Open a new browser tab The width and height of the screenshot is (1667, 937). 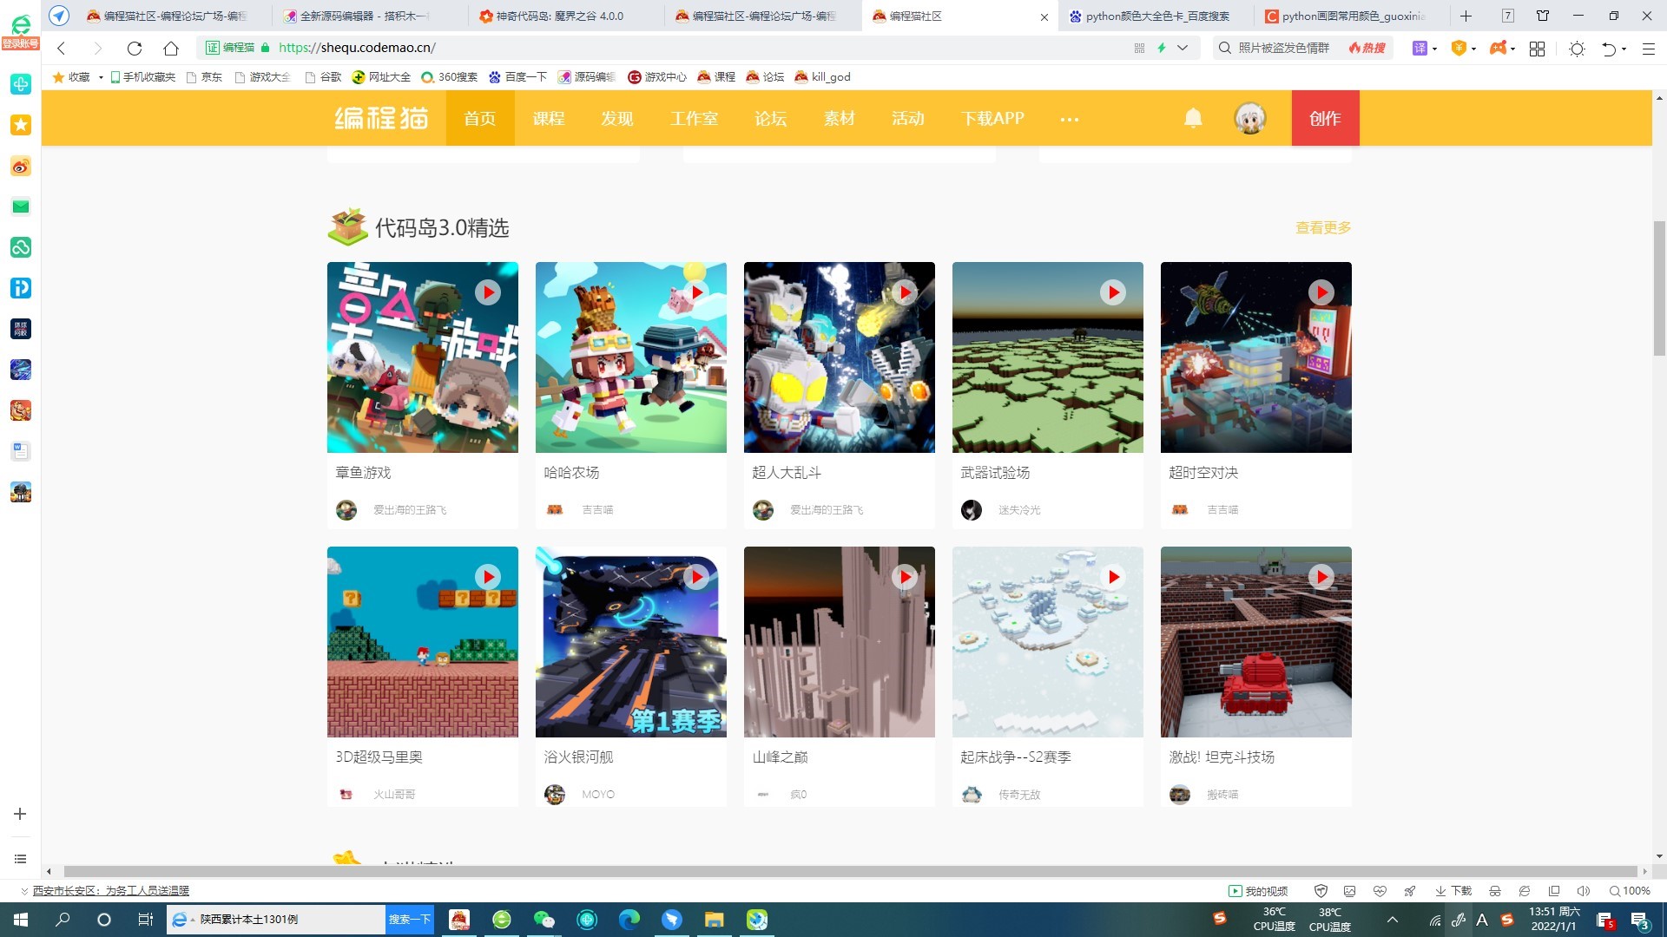pos(1466,16)
